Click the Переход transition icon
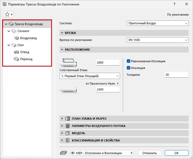This screenshot has width=193, height=159. click(x=16, y=59)
